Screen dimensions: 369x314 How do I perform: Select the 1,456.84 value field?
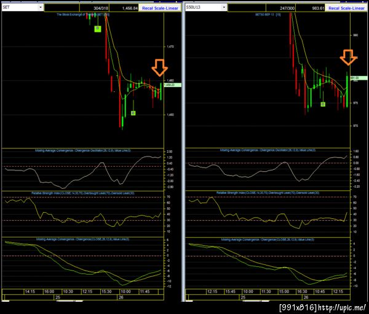124,8
